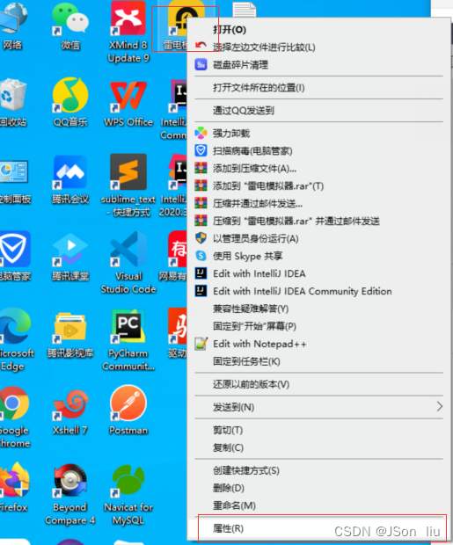Choose 添加到压缩文件(A)...
Viewport: 453px width, 545px height.
point(254,169)
